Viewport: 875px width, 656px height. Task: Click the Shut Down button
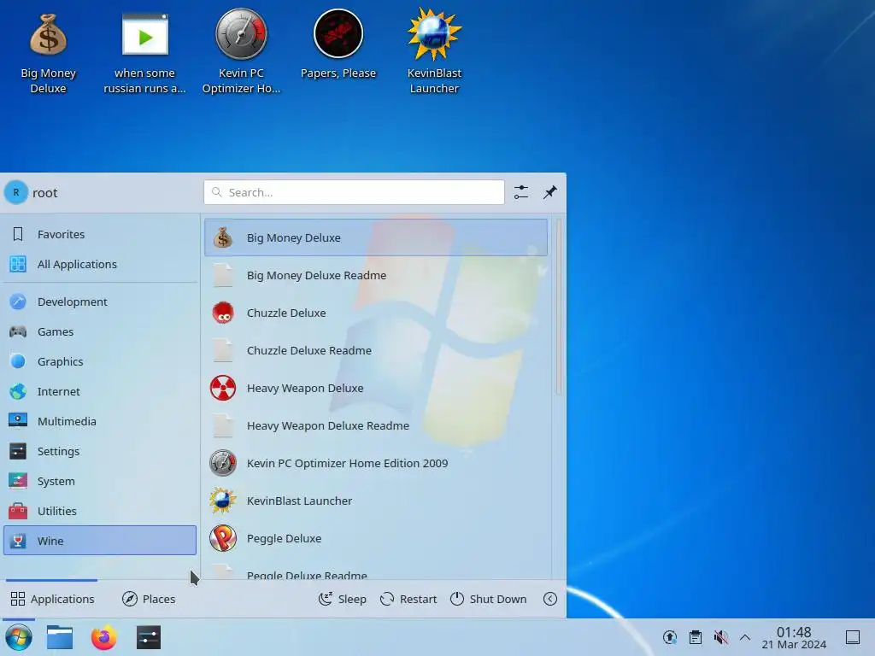pos(488,599)
